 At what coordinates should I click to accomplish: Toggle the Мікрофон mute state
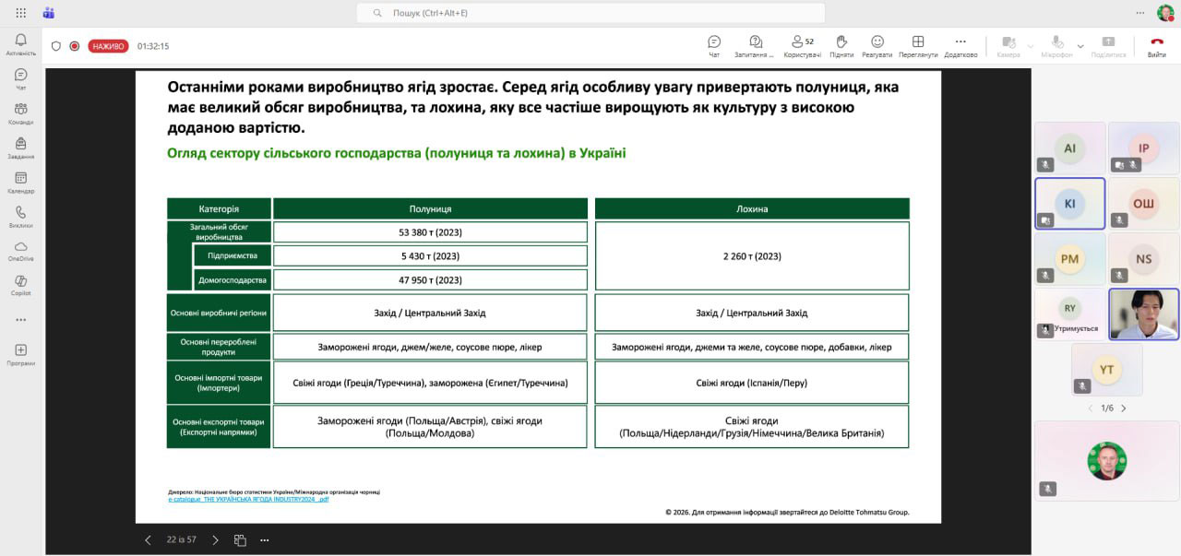[x=1056, y=45]
